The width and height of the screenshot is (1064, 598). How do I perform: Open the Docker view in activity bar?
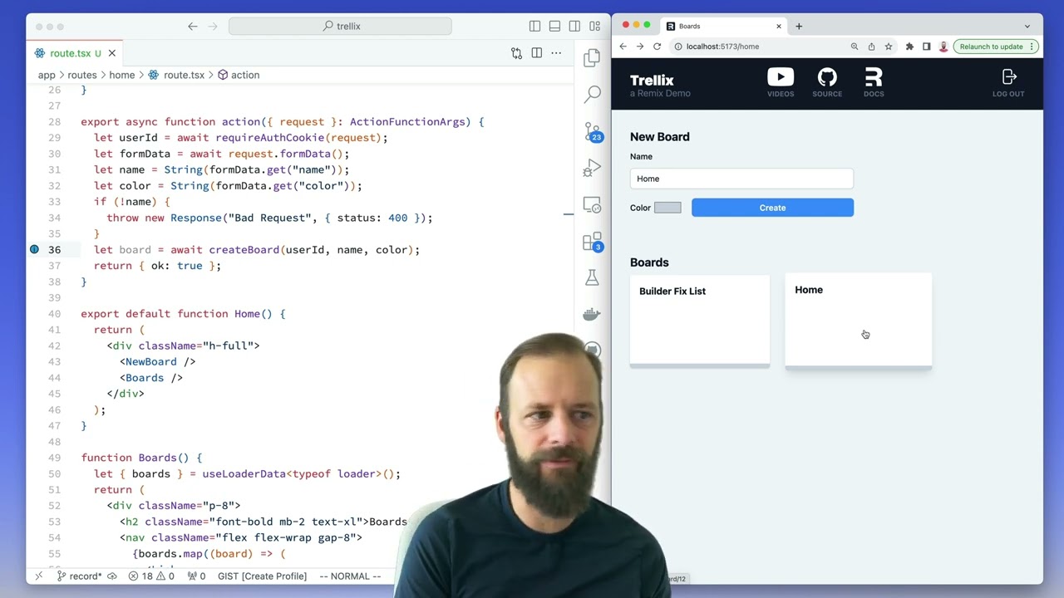click(592, 315)
